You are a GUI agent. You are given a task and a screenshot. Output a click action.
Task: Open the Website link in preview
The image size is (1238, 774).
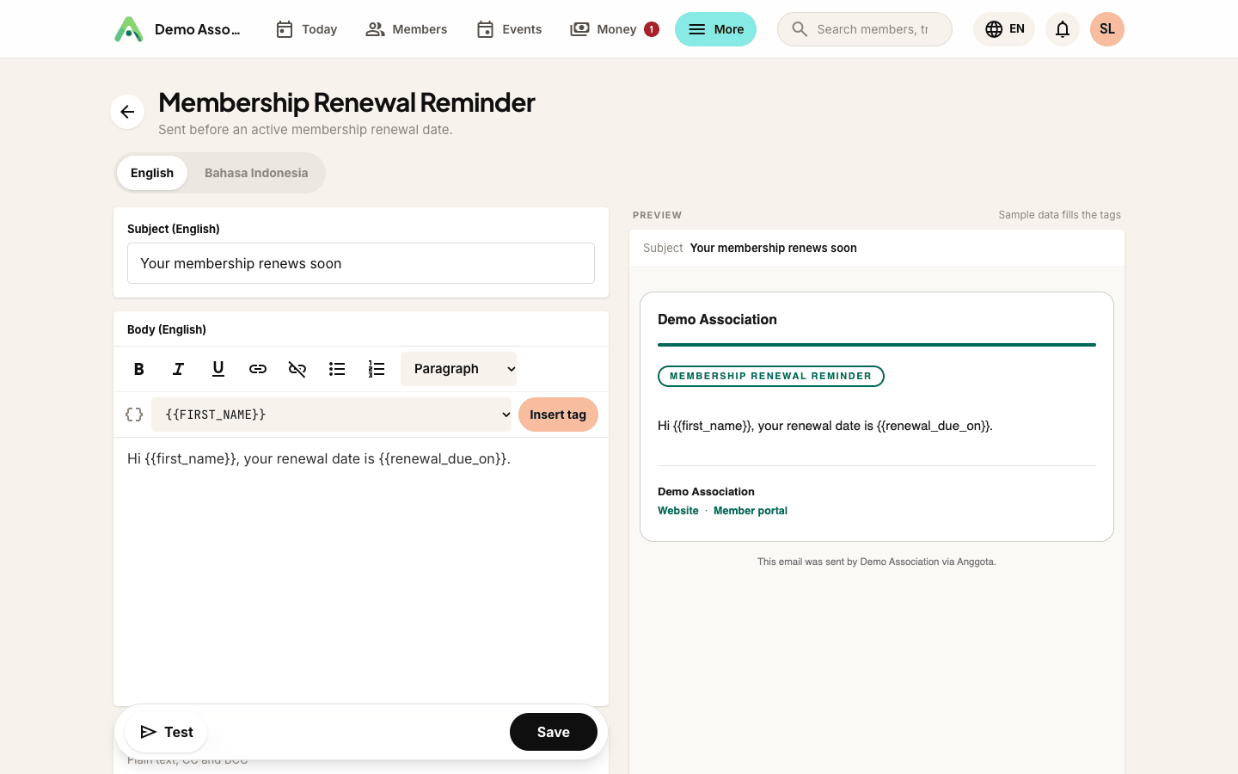678,511
